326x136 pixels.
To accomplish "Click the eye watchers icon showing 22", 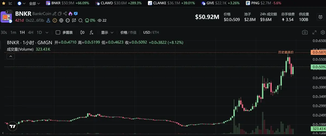I will coord(102,20).
